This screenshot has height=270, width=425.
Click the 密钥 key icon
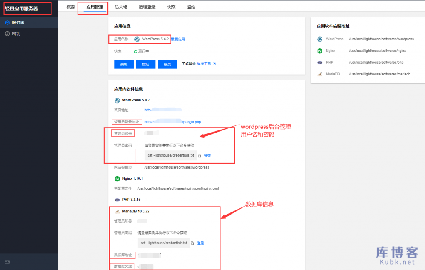pos(7,34)
